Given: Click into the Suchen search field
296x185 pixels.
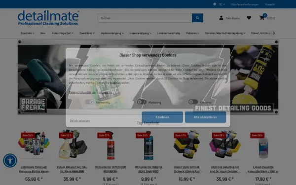Looking at the screenshot, I should [145, 18].
